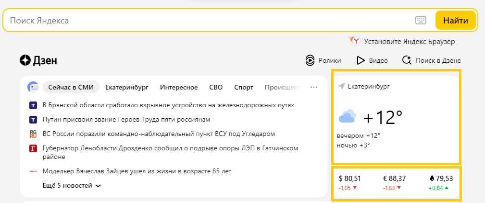Viewport: 485px width, 203px height.
Task: Switch to the Спорт news tab
Action: point(244,87)
